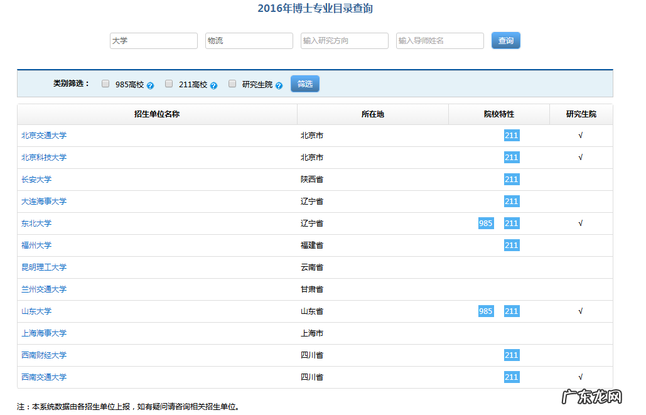The height and width of the screenshot is (415, 646).
Task: Click the 院校特性 column header
Action: point(498,114)
